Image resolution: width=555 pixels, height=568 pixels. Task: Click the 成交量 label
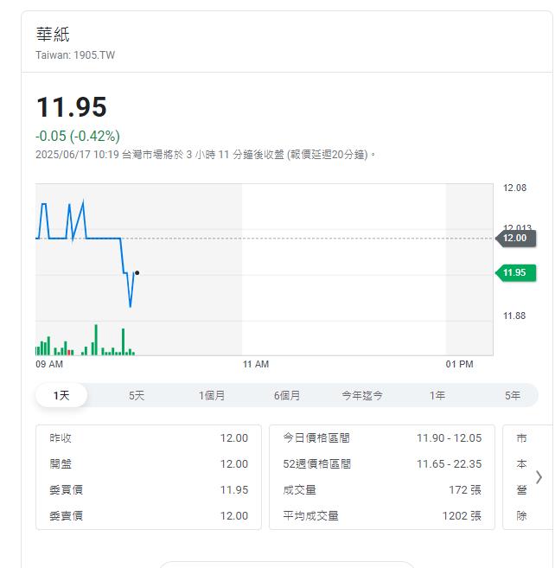tap(300, 489)
